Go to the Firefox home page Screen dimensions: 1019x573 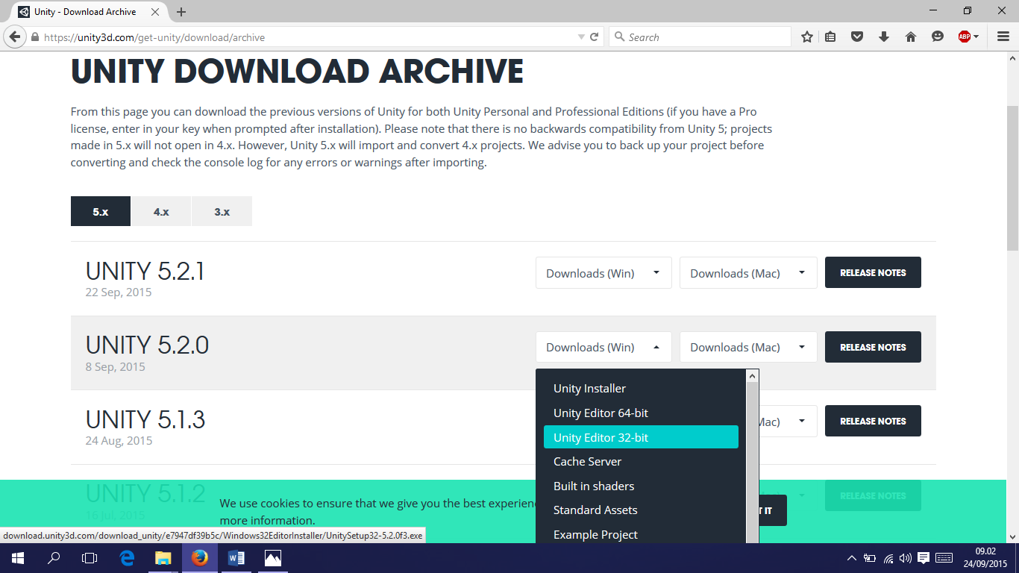click(911, 37)
